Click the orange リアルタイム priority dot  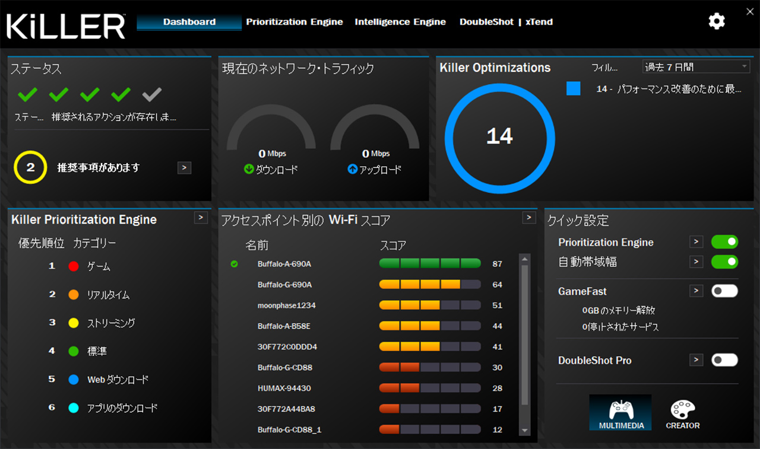[x=74, y=295]
